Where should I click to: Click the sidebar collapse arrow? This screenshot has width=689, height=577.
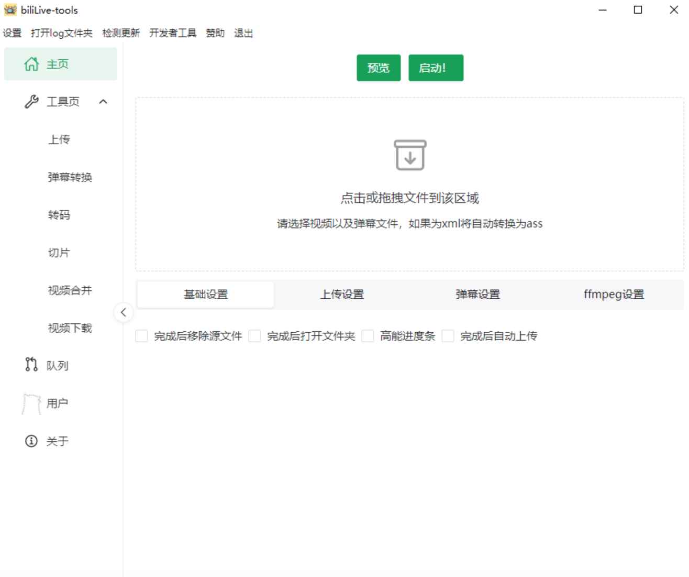123,312
